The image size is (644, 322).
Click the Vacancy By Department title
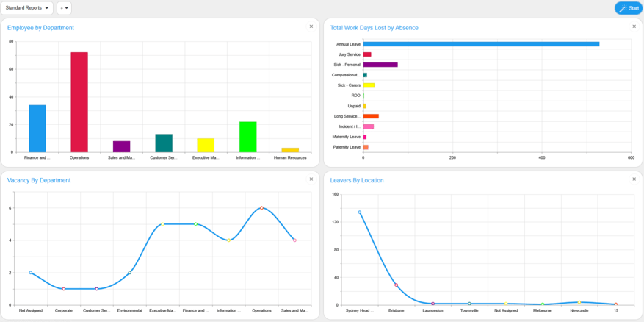[x=39, y=180]
